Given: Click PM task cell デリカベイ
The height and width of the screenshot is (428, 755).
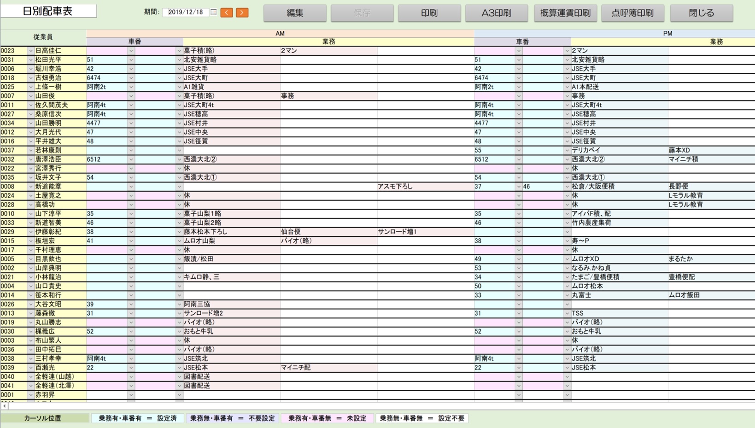Looking at the screenshot, I should pos(619,150).
